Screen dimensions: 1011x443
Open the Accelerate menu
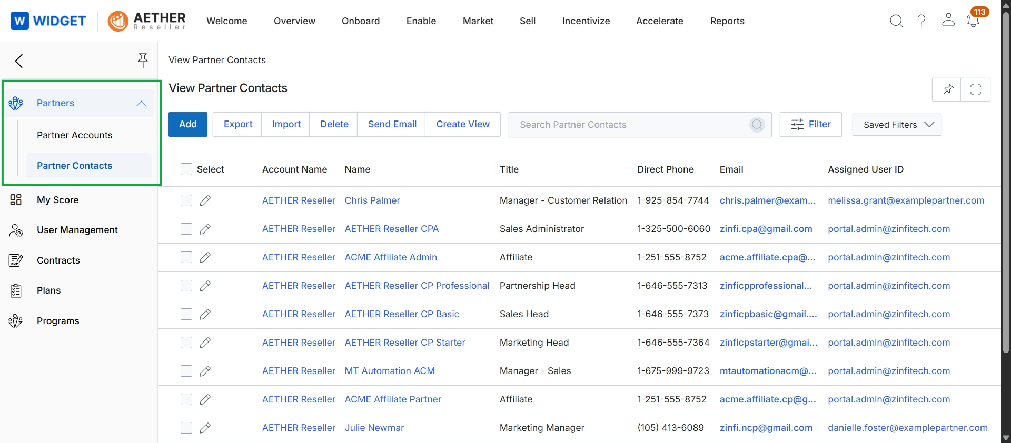pyautogui.click(x=660, y=21)
